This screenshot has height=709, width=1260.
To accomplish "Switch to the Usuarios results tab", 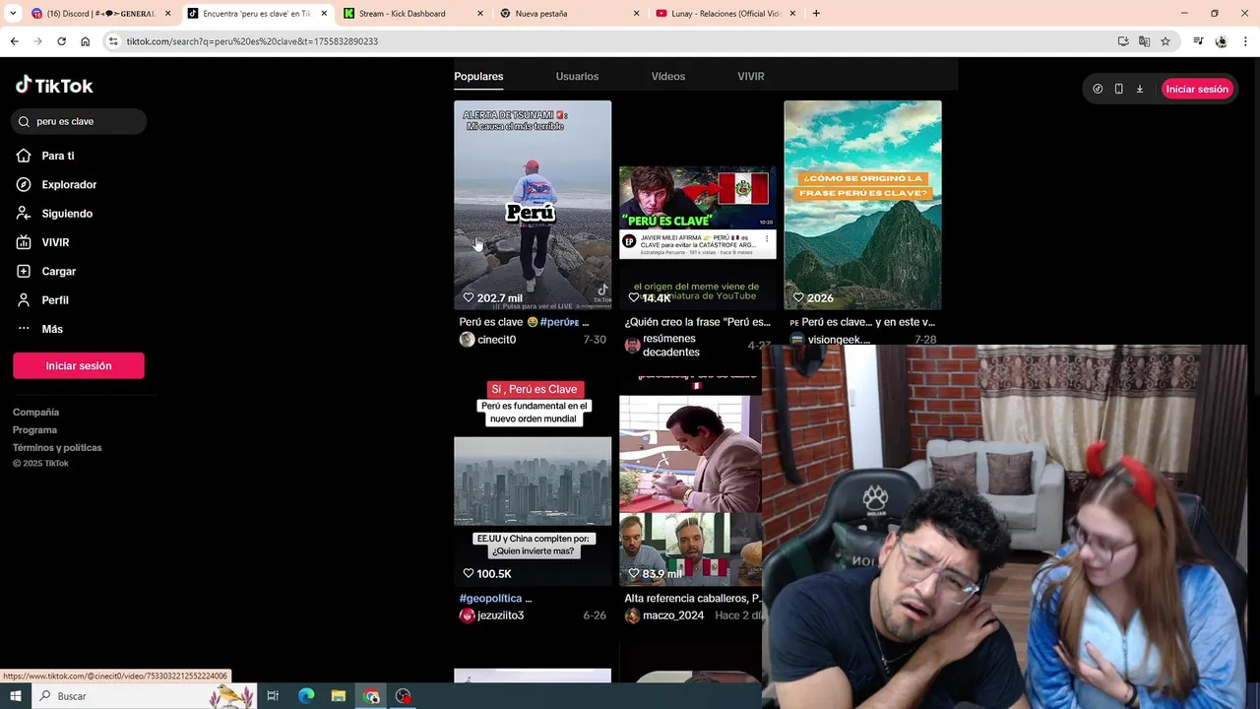I will (577, 76).
